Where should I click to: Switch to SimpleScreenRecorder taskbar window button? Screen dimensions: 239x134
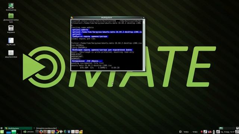46,128
